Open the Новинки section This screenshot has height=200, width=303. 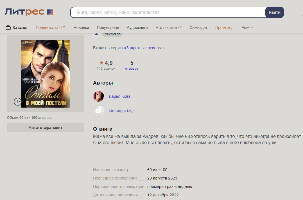81,28
